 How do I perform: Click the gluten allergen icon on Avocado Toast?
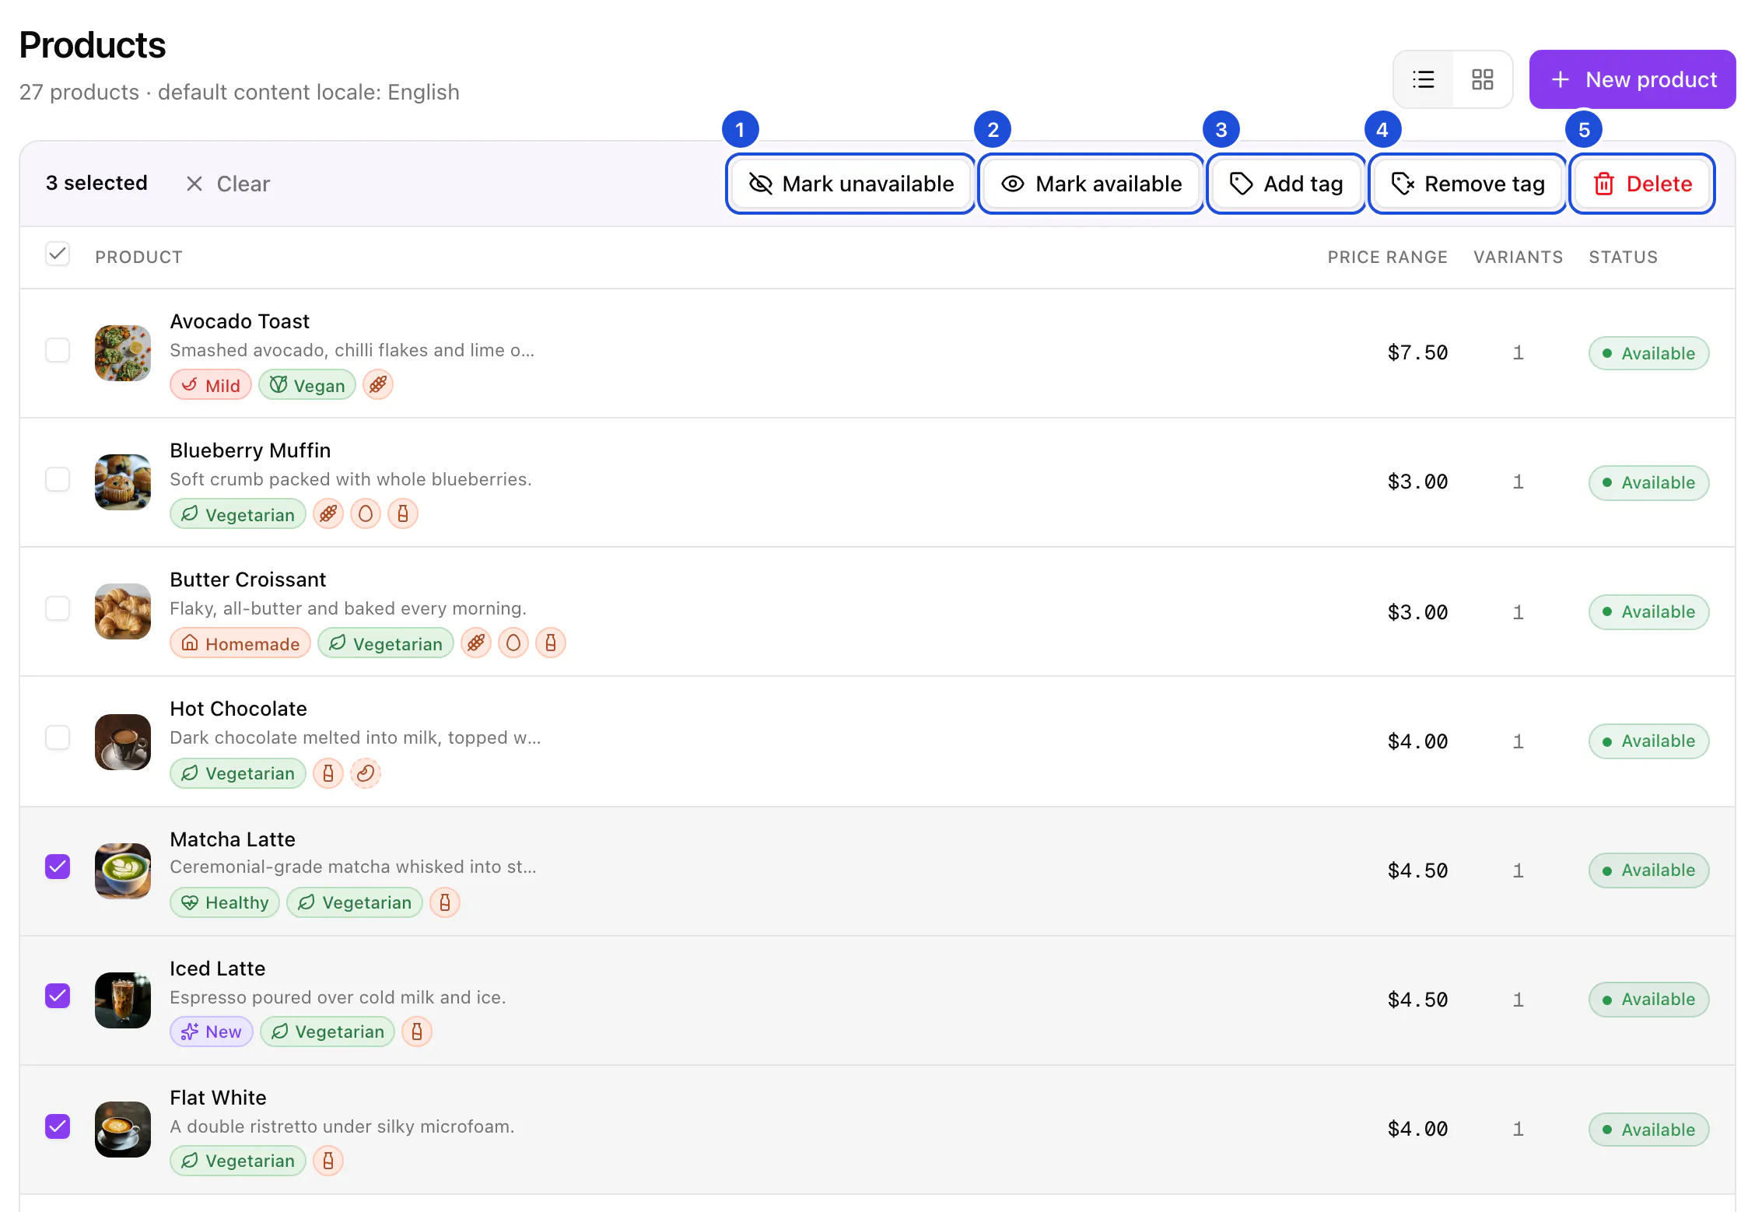(378, 385)
